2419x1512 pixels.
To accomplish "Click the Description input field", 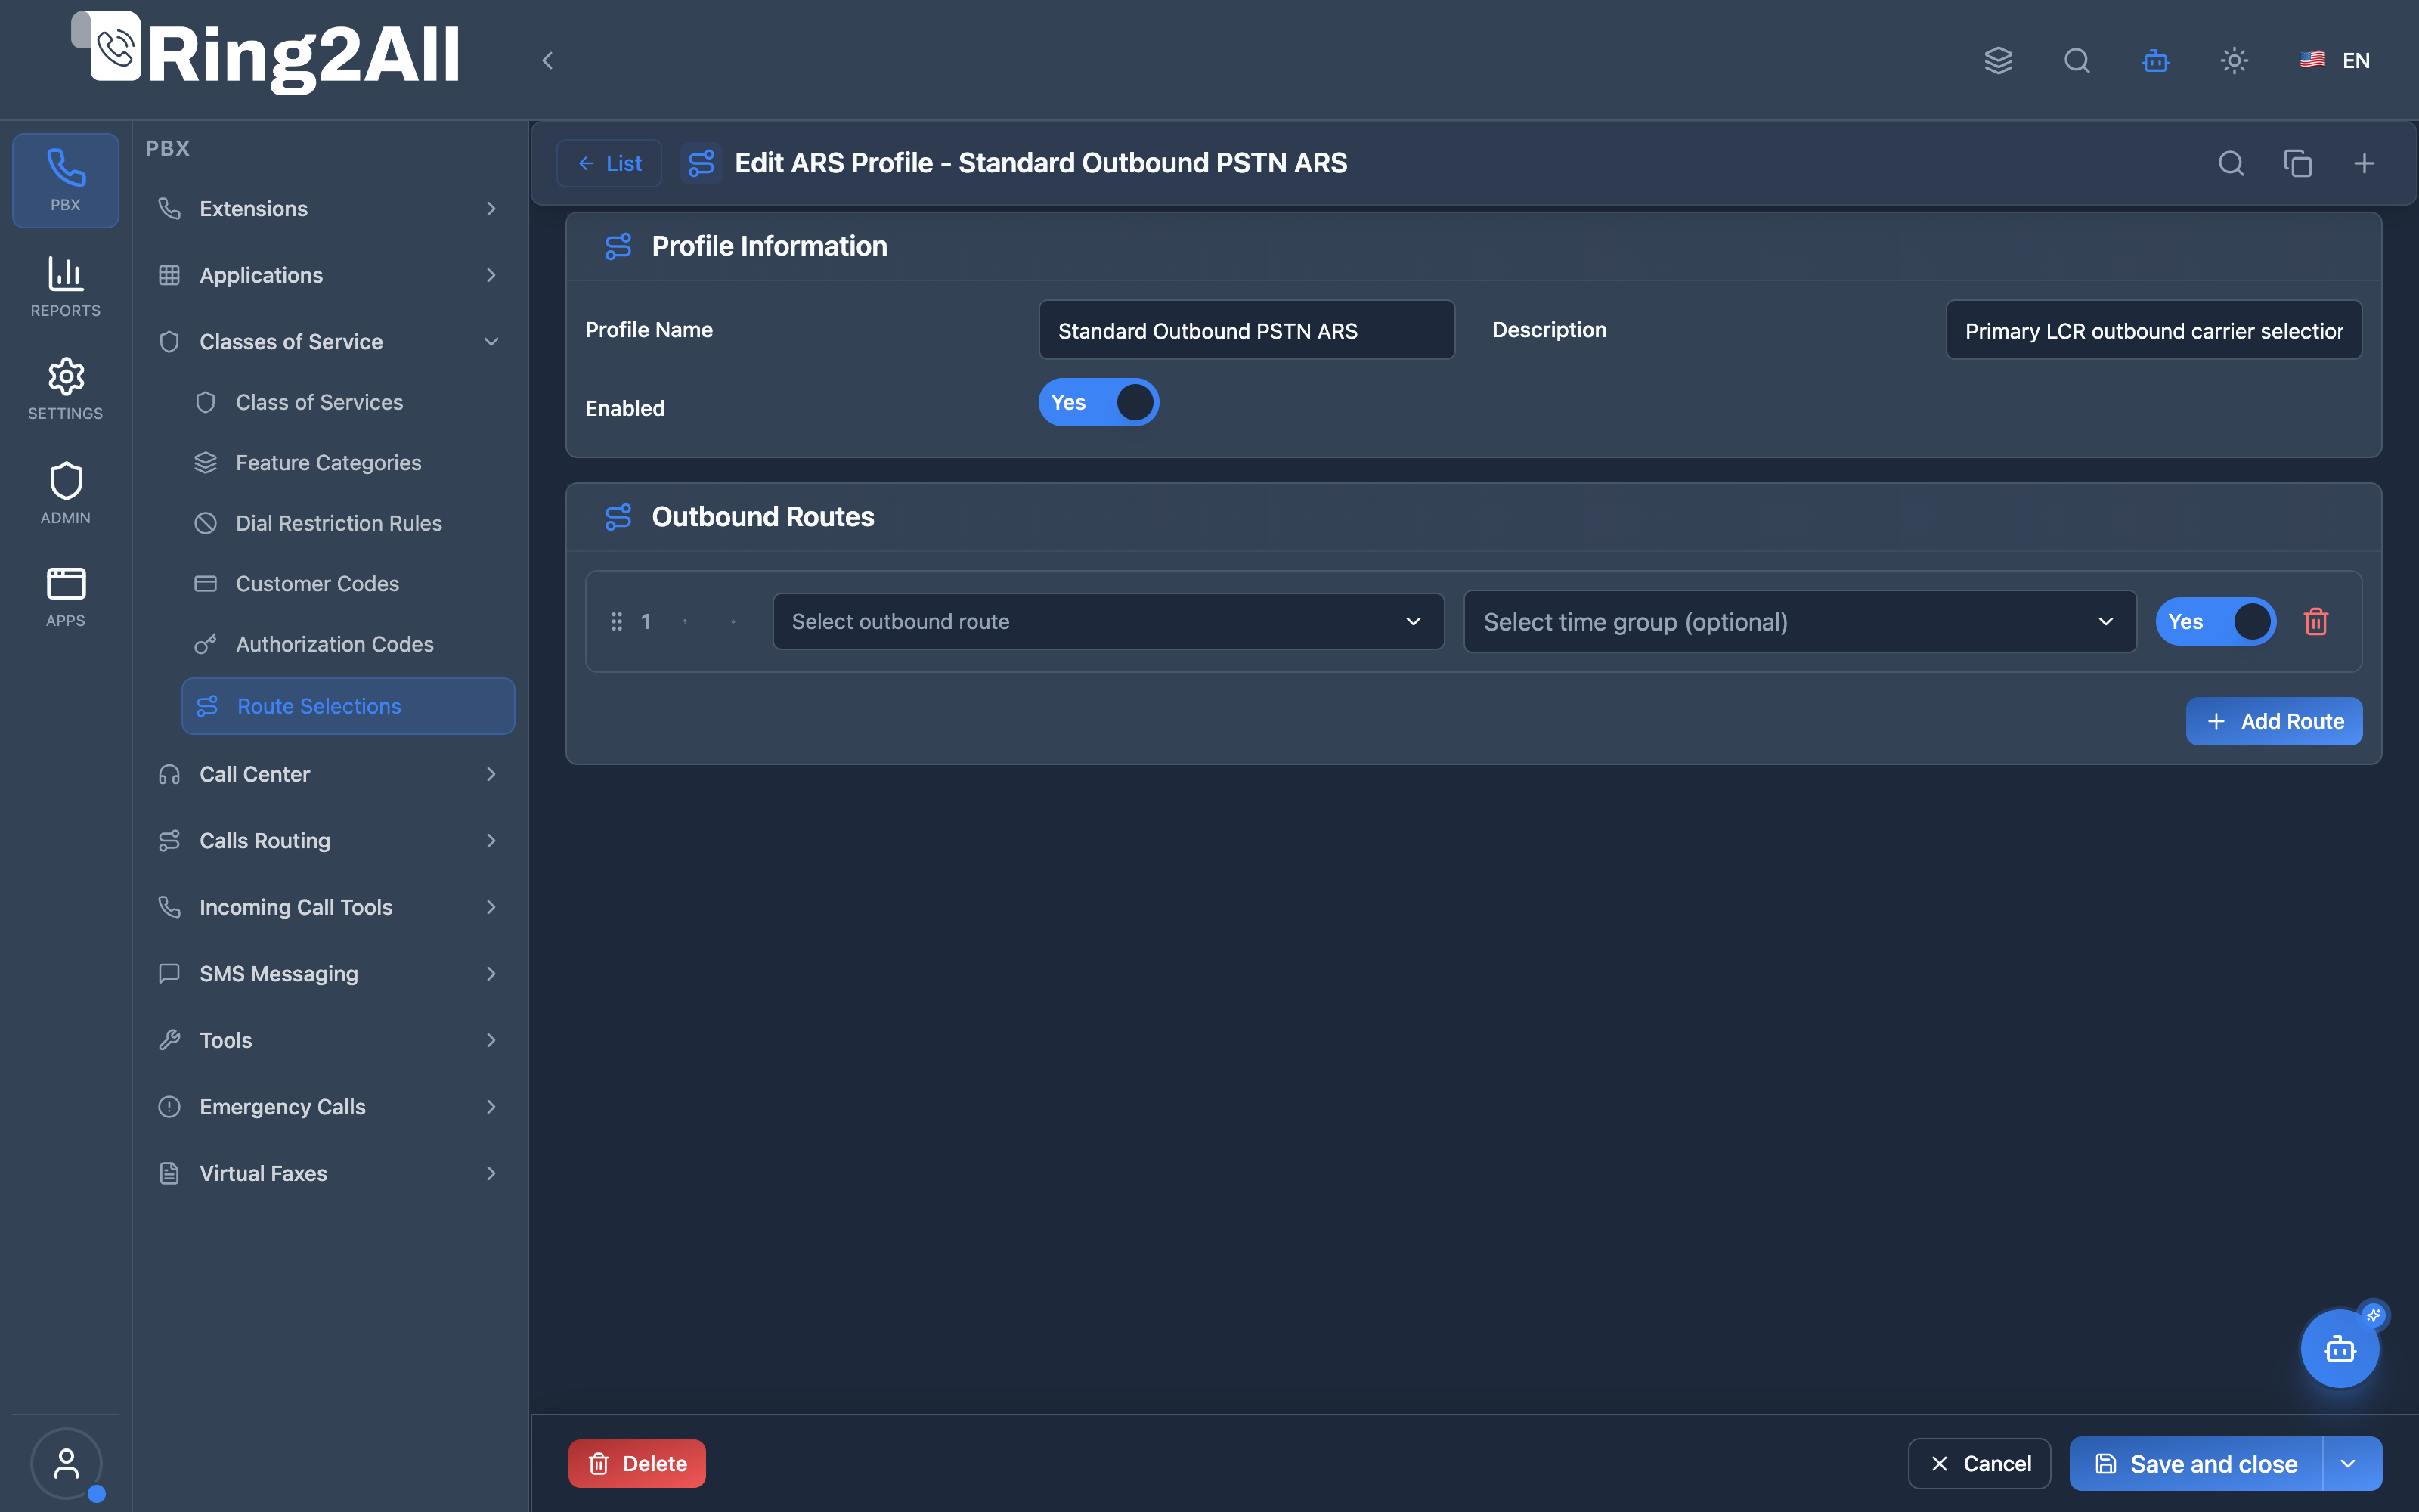I will pos(2153,330).
